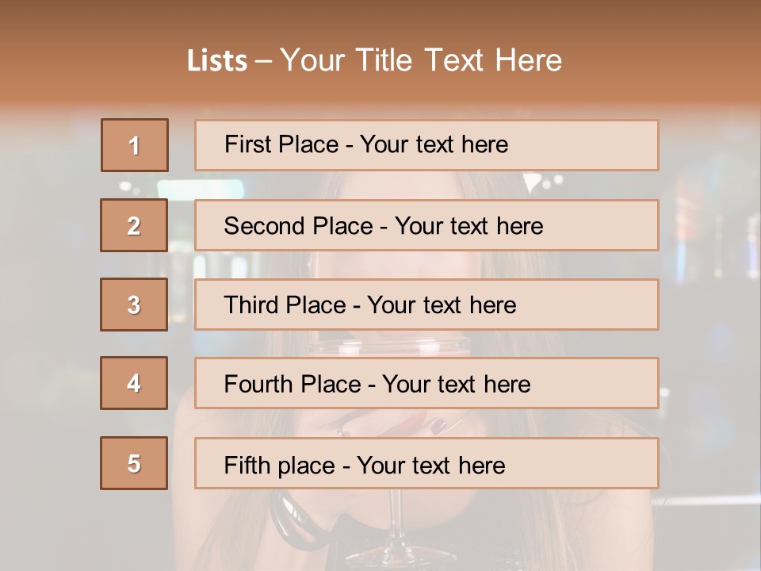Click the "First Place - Your text here" bar
Screen dimensions: 761x571
426,145
